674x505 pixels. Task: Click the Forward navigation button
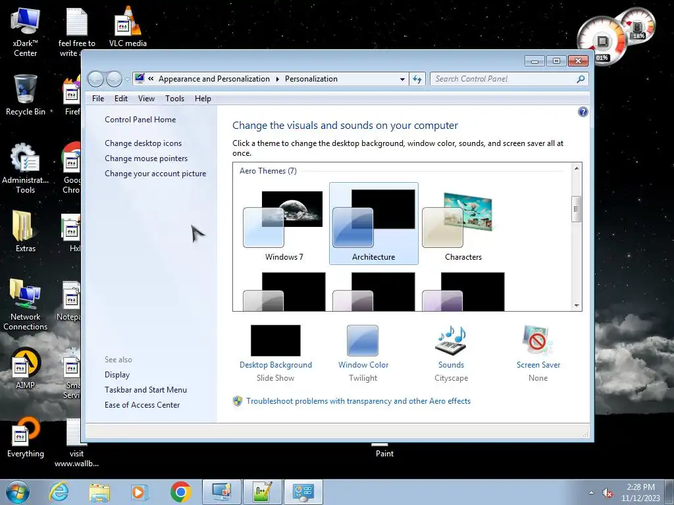click(x=114, y=79)
